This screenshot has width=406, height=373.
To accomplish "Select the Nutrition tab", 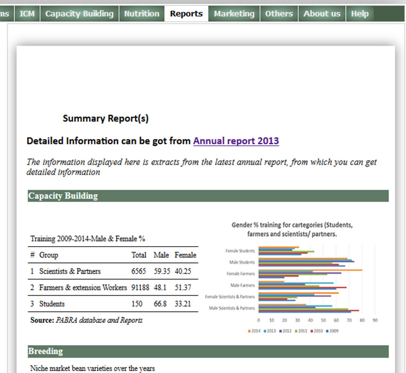I will coord(141,14).
